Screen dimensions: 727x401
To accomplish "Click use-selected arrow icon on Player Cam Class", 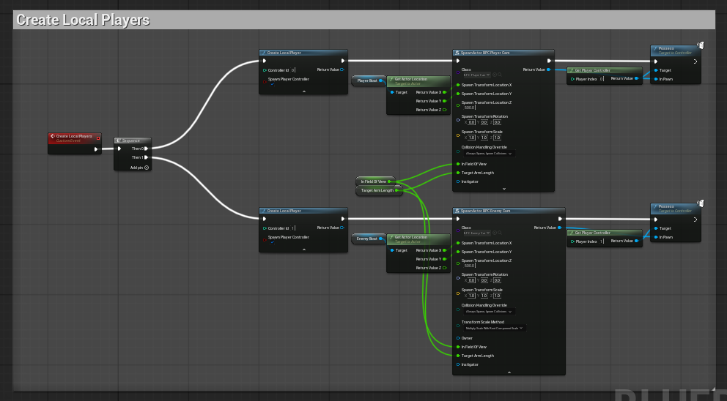I will [495, 75].
